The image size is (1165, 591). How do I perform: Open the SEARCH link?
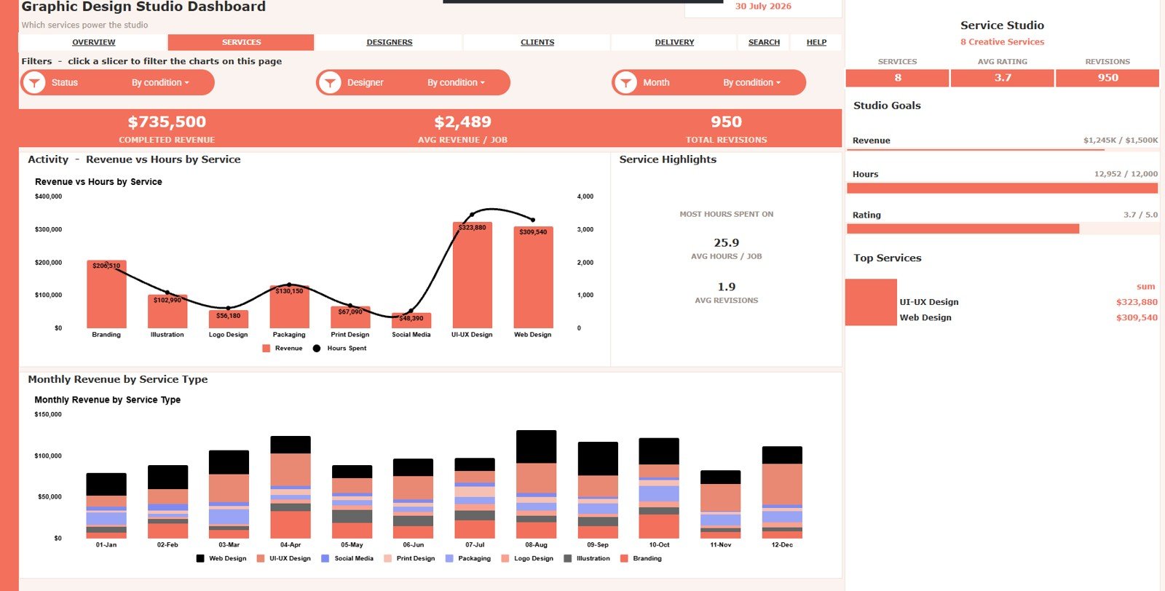click(x=764, y=42)
